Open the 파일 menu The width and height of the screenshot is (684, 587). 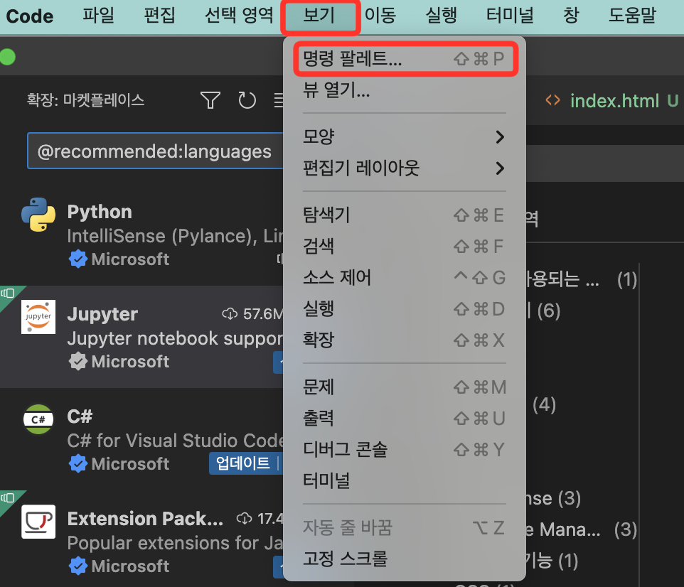coord(99,16)
